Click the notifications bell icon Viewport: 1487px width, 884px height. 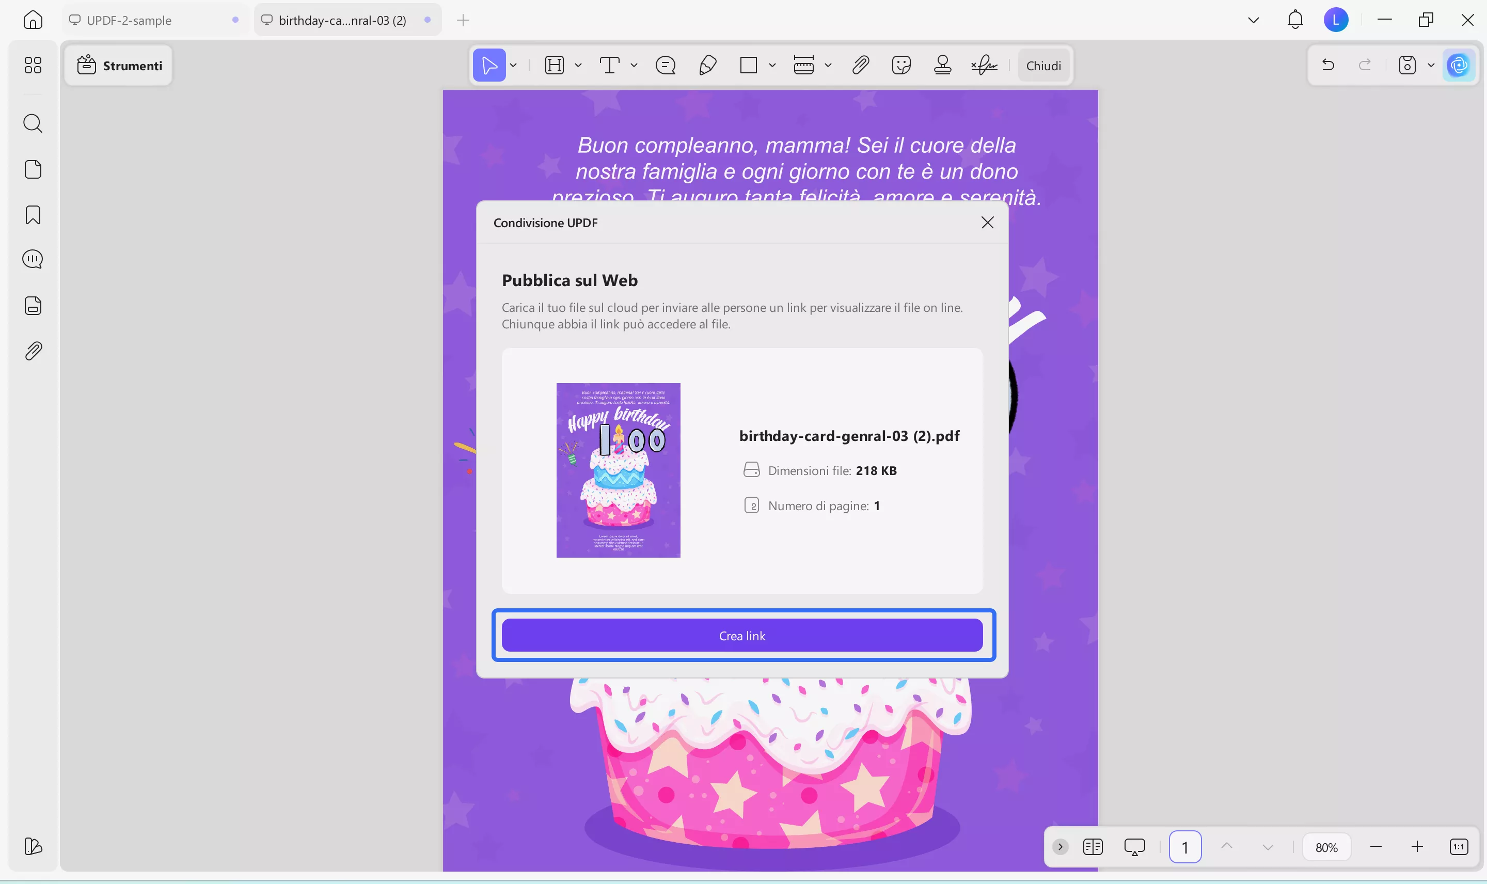coord(1294,20)
